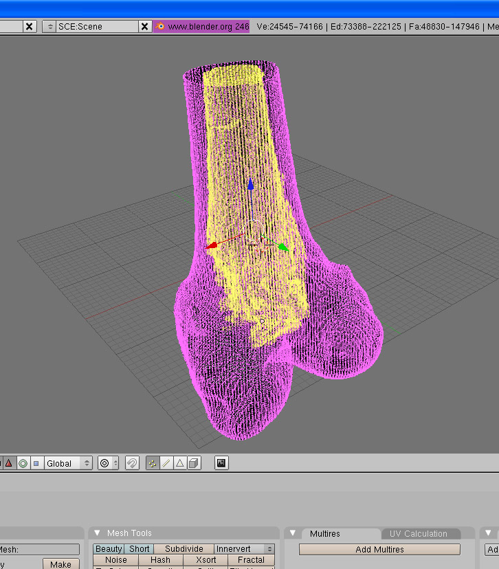Toggle occlude background geometry cube button
Screen dimensions: 499x569
click(194, 463)
